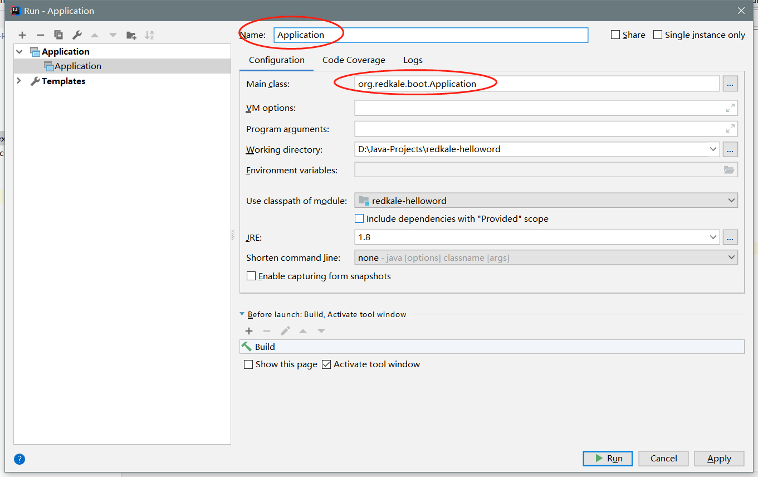Click the move into new folder icon
The width and height of the screenshot is (758, 477).
pyautogui.click(x=131, y=35)
